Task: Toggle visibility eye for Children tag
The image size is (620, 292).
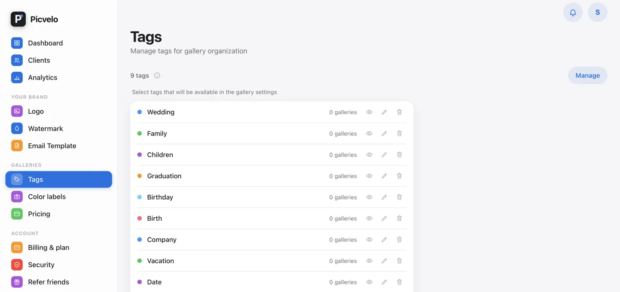Action: pyautogui.click(x=369, y=155)
